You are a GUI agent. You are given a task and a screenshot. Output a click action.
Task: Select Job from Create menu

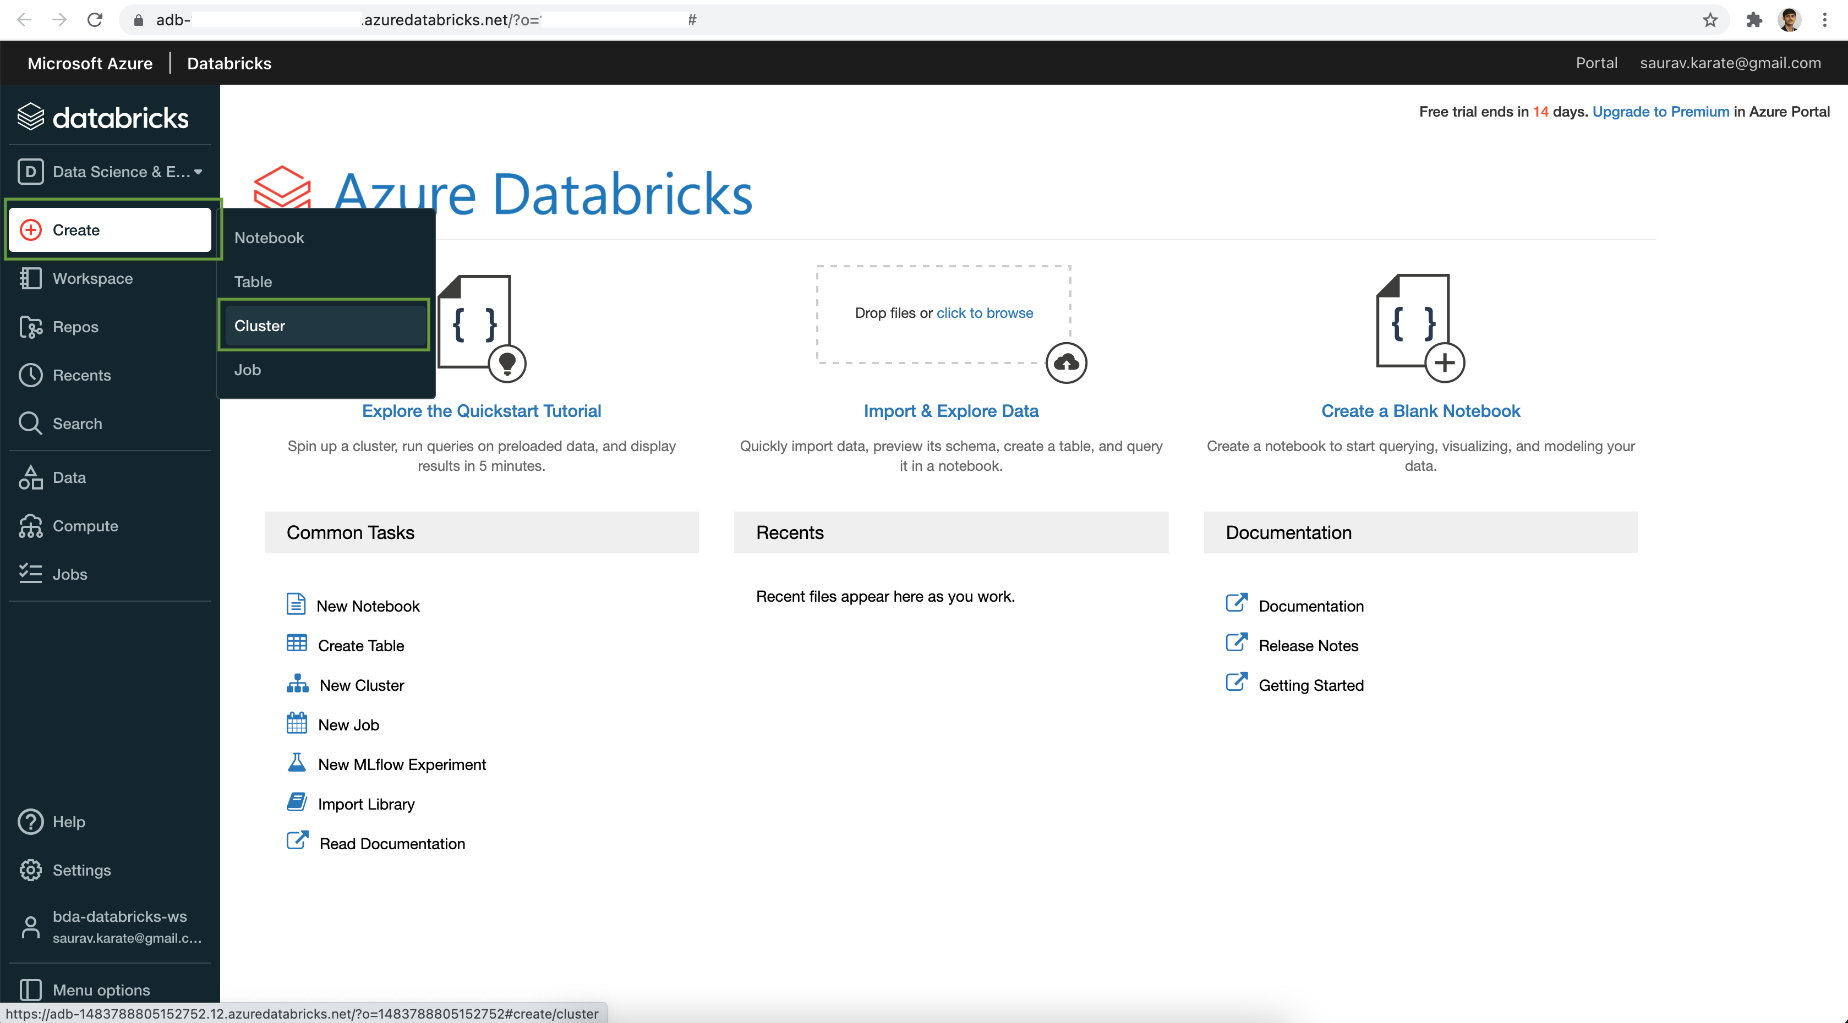click(x=326, y=370)
